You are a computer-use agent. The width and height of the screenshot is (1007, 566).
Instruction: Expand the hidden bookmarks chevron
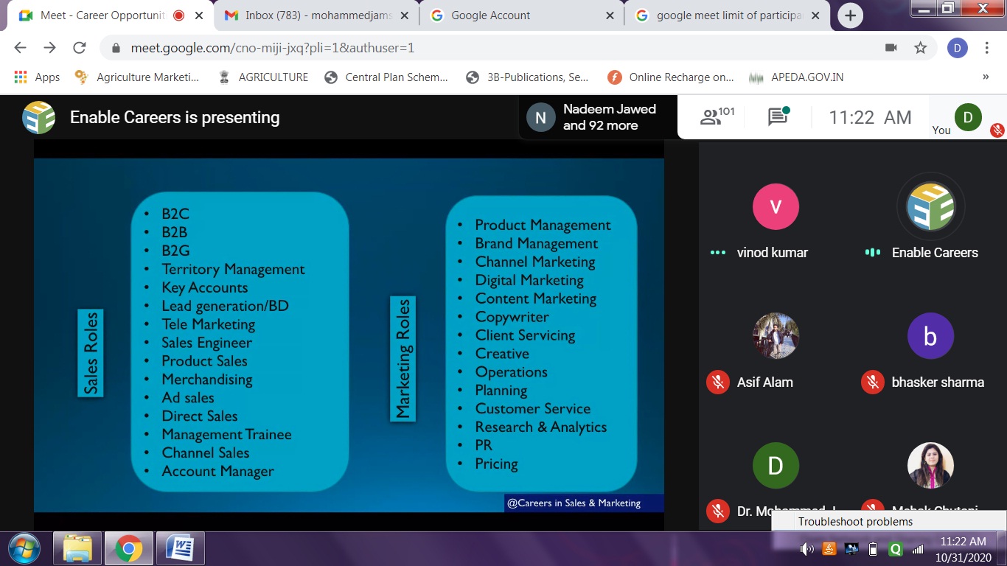point(986,77)
